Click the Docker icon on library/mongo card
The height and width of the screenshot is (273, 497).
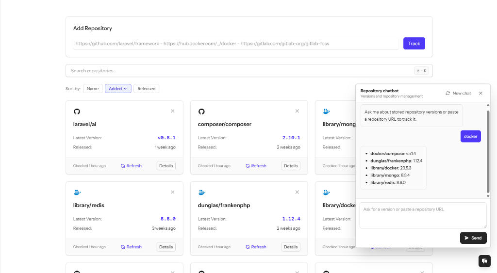click(x=327, y=111)
